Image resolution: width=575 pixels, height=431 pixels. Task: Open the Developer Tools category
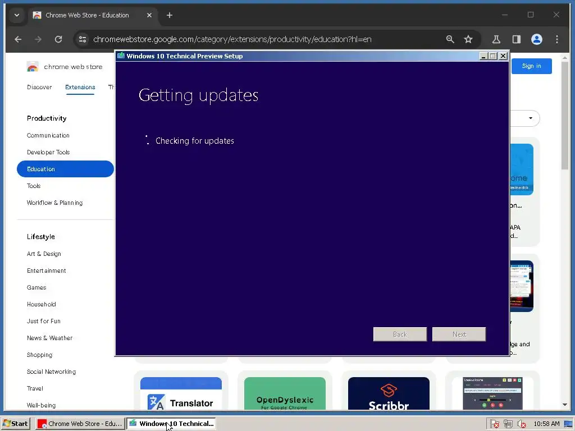tap(48, 152)
